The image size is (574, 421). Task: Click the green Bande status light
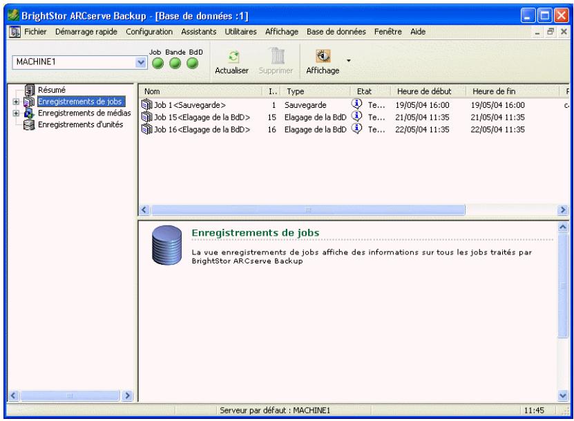175,64
